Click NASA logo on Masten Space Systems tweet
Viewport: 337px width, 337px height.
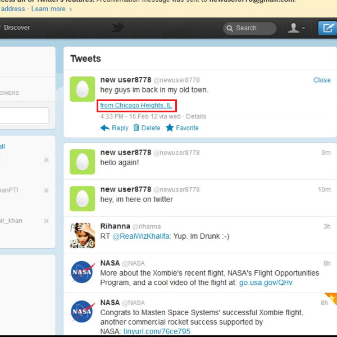[x=83, y=311]
